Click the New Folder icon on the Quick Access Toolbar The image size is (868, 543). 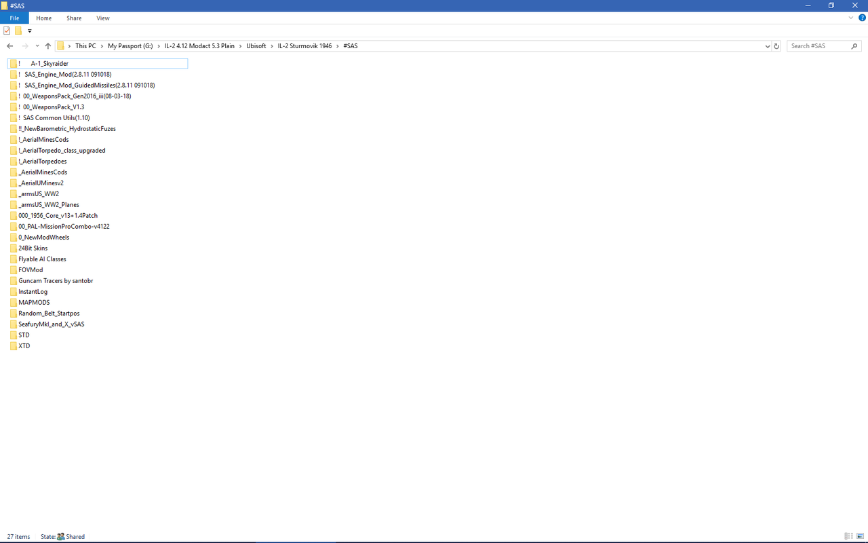coord(17,31)
